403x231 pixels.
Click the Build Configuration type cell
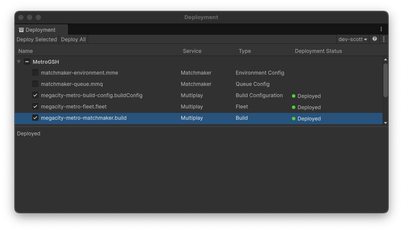(259, 95)
